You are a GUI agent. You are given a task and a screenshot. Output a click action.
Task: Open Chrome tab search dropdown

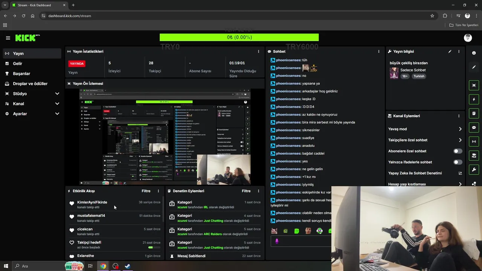(x=5, y=5)
